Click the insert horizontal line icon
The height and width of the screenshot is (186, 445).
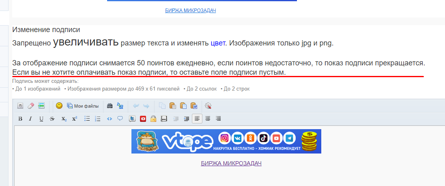tap(41, 106)
